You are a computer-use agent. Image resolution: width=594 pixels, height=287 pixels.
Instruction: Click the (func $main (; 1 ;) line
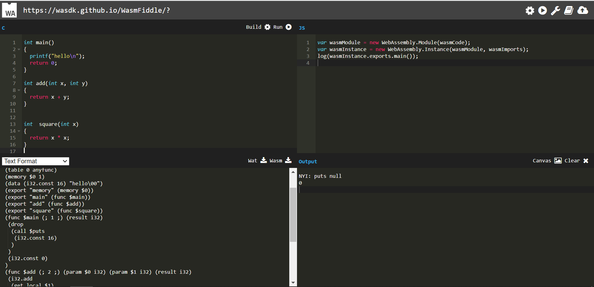(x=54, y=217)
